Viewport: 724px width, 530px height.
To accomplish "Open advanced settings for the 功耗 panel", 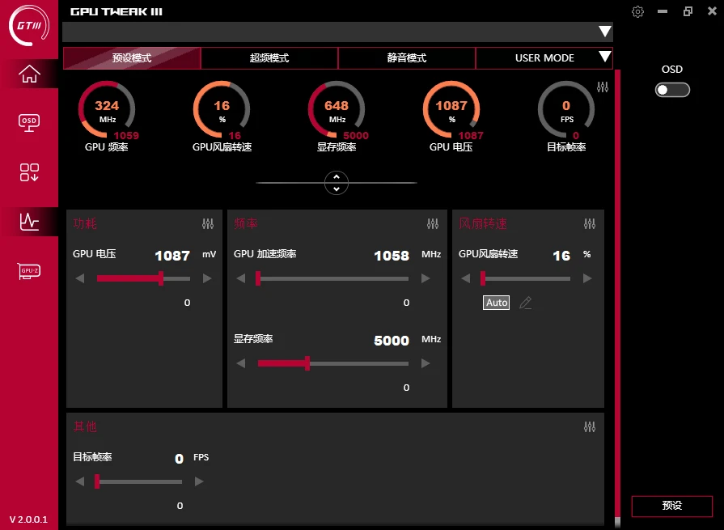I will click(208, 223).
